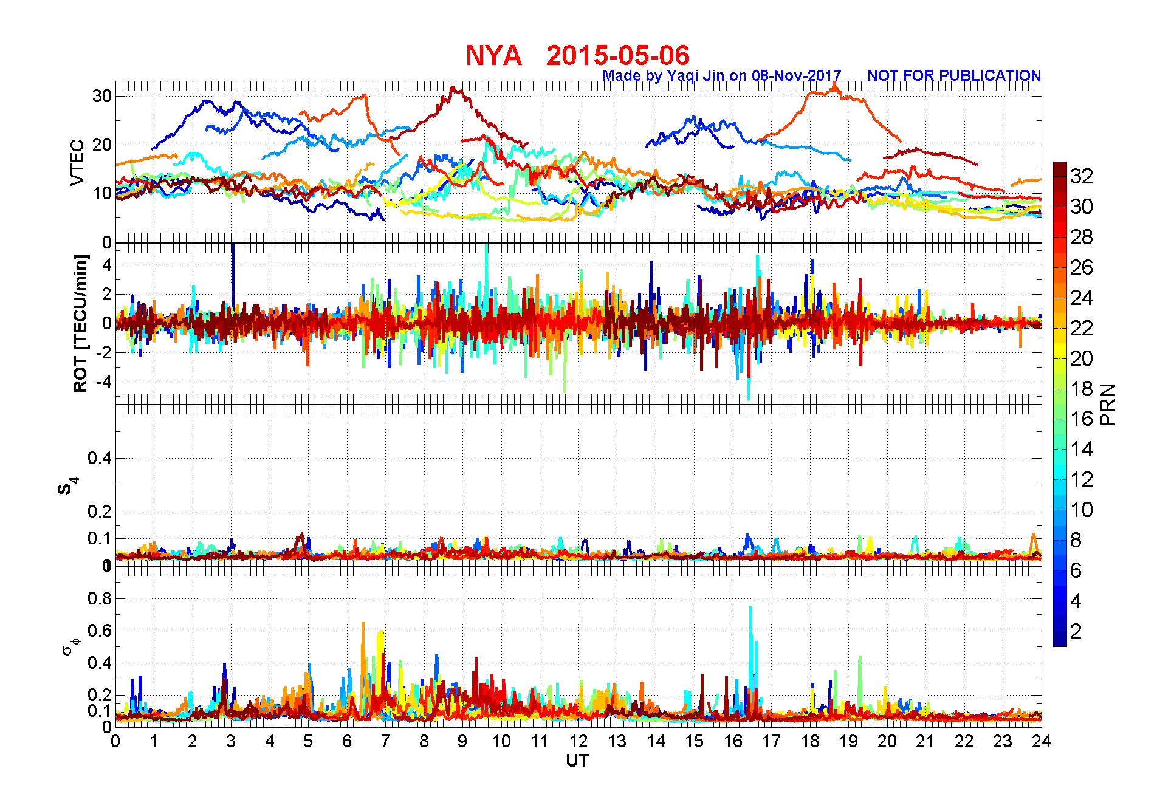Click colorbar tick label 2
The width and height of the screenshot is (1157, 808).
point(1076,631)
